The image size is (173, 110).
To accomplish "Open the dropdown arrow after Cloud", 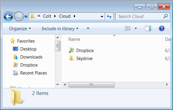I will [x=74, y=16].
